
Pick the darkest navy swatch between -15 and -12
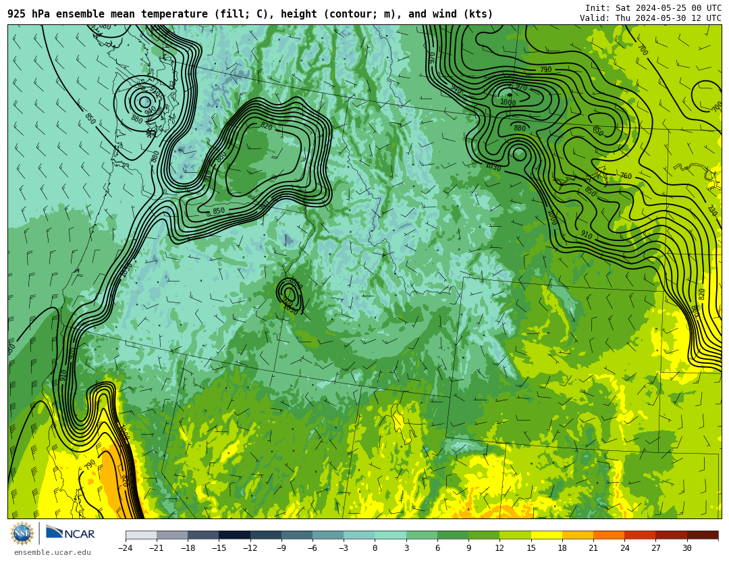coord(234,535)
